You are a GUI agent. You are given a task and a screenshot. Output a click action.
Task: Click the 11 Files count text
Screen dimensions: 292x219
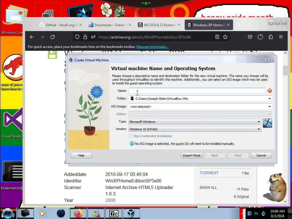243,189
